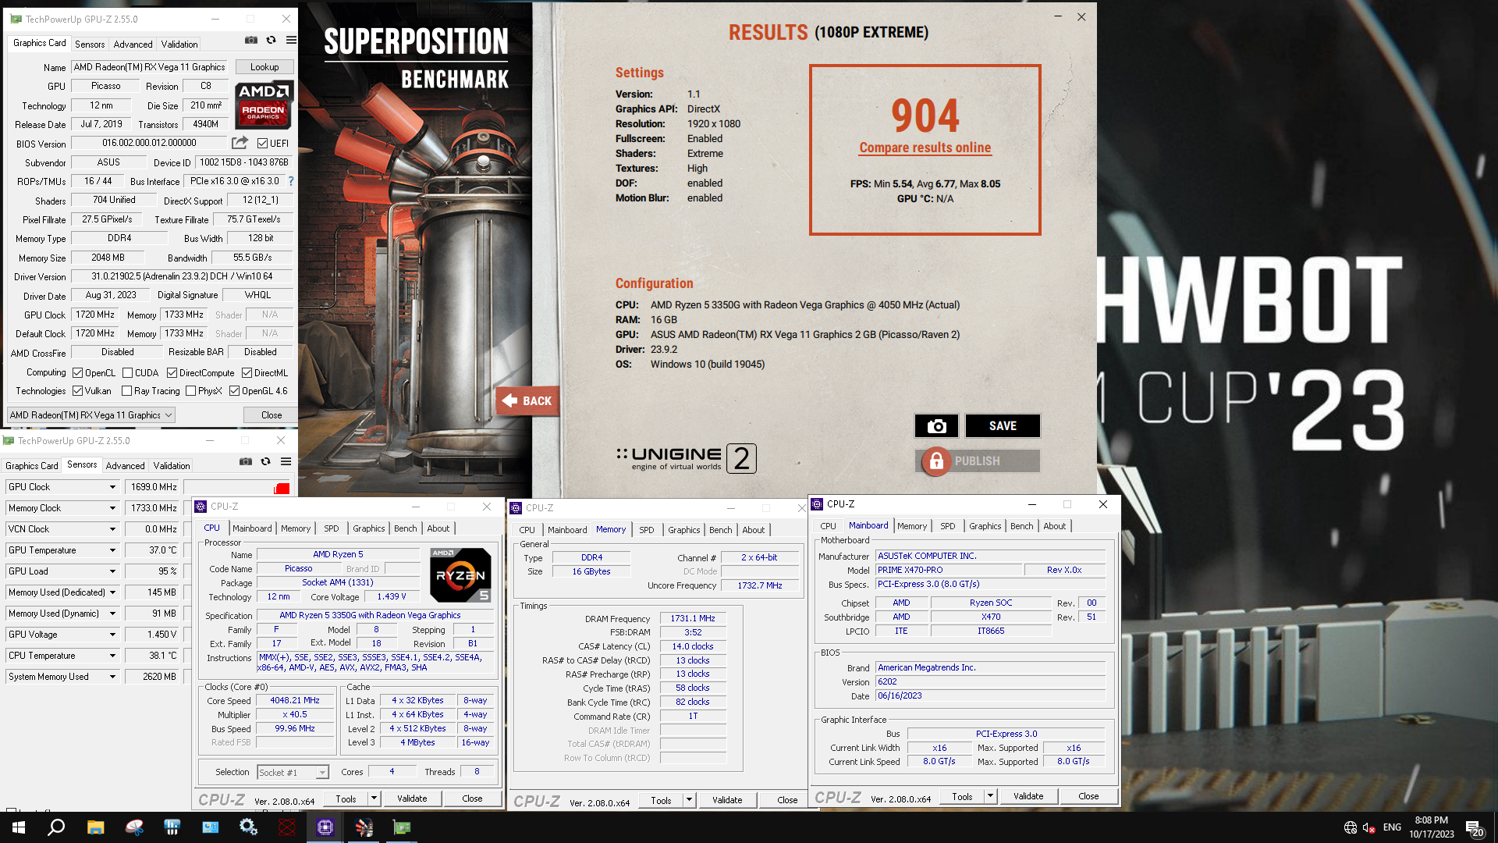Click the gears settings icon on taskbar

point(248,827)
